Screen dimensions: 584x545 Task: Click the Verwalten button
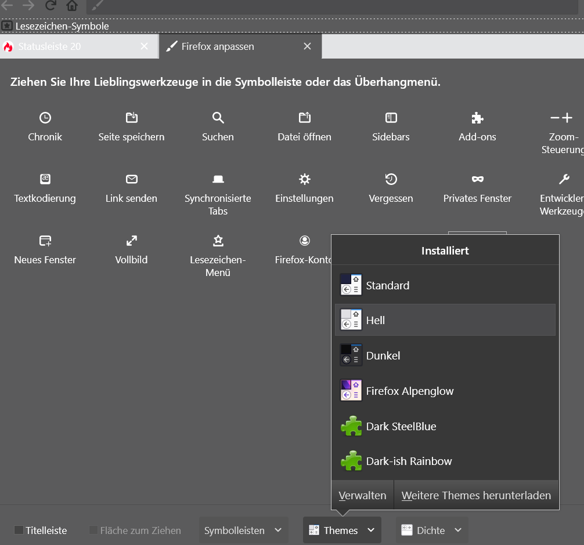[362, 495]
